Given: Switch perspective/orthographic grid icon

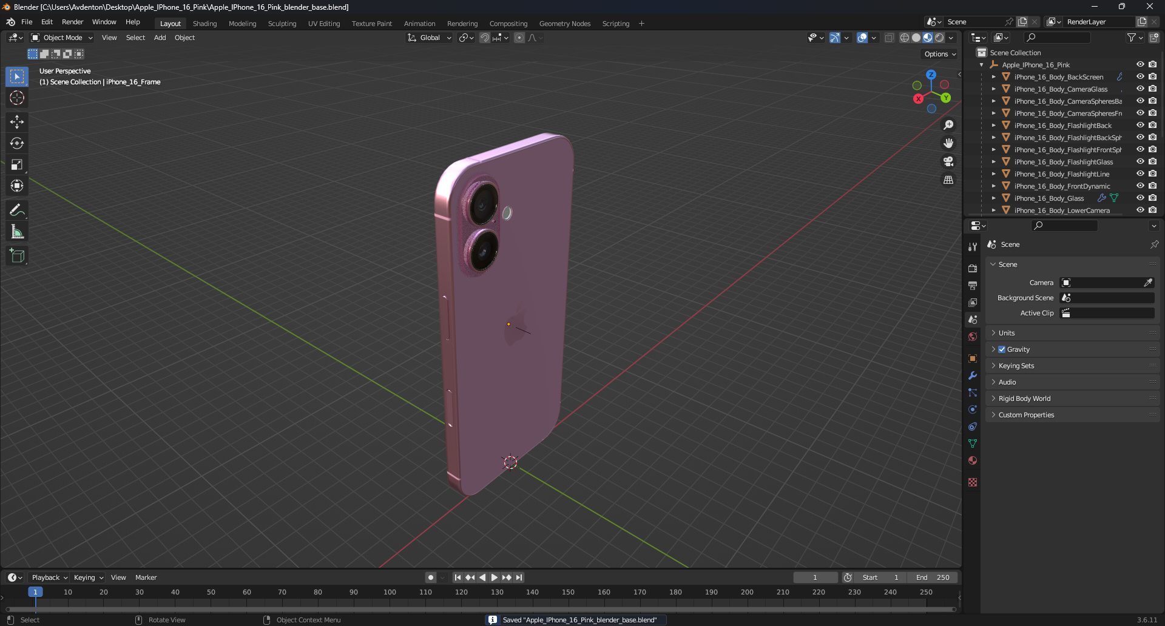Looking at the screenshot, I should (x=948, y=180).
